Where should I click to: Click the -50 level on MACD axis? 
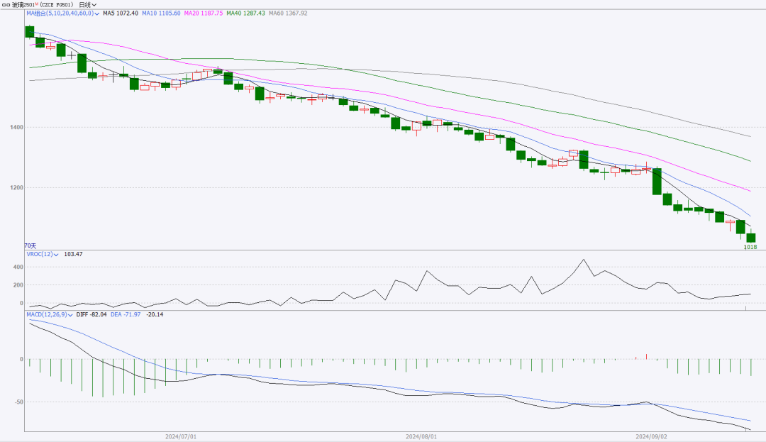(x=18, y=402)
